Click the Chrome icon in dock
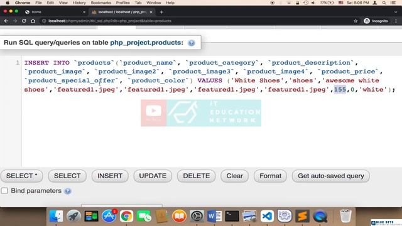Image resolution: width=402 pixels, height=226 pixels. pyautogui.click(x=126, y=216)
